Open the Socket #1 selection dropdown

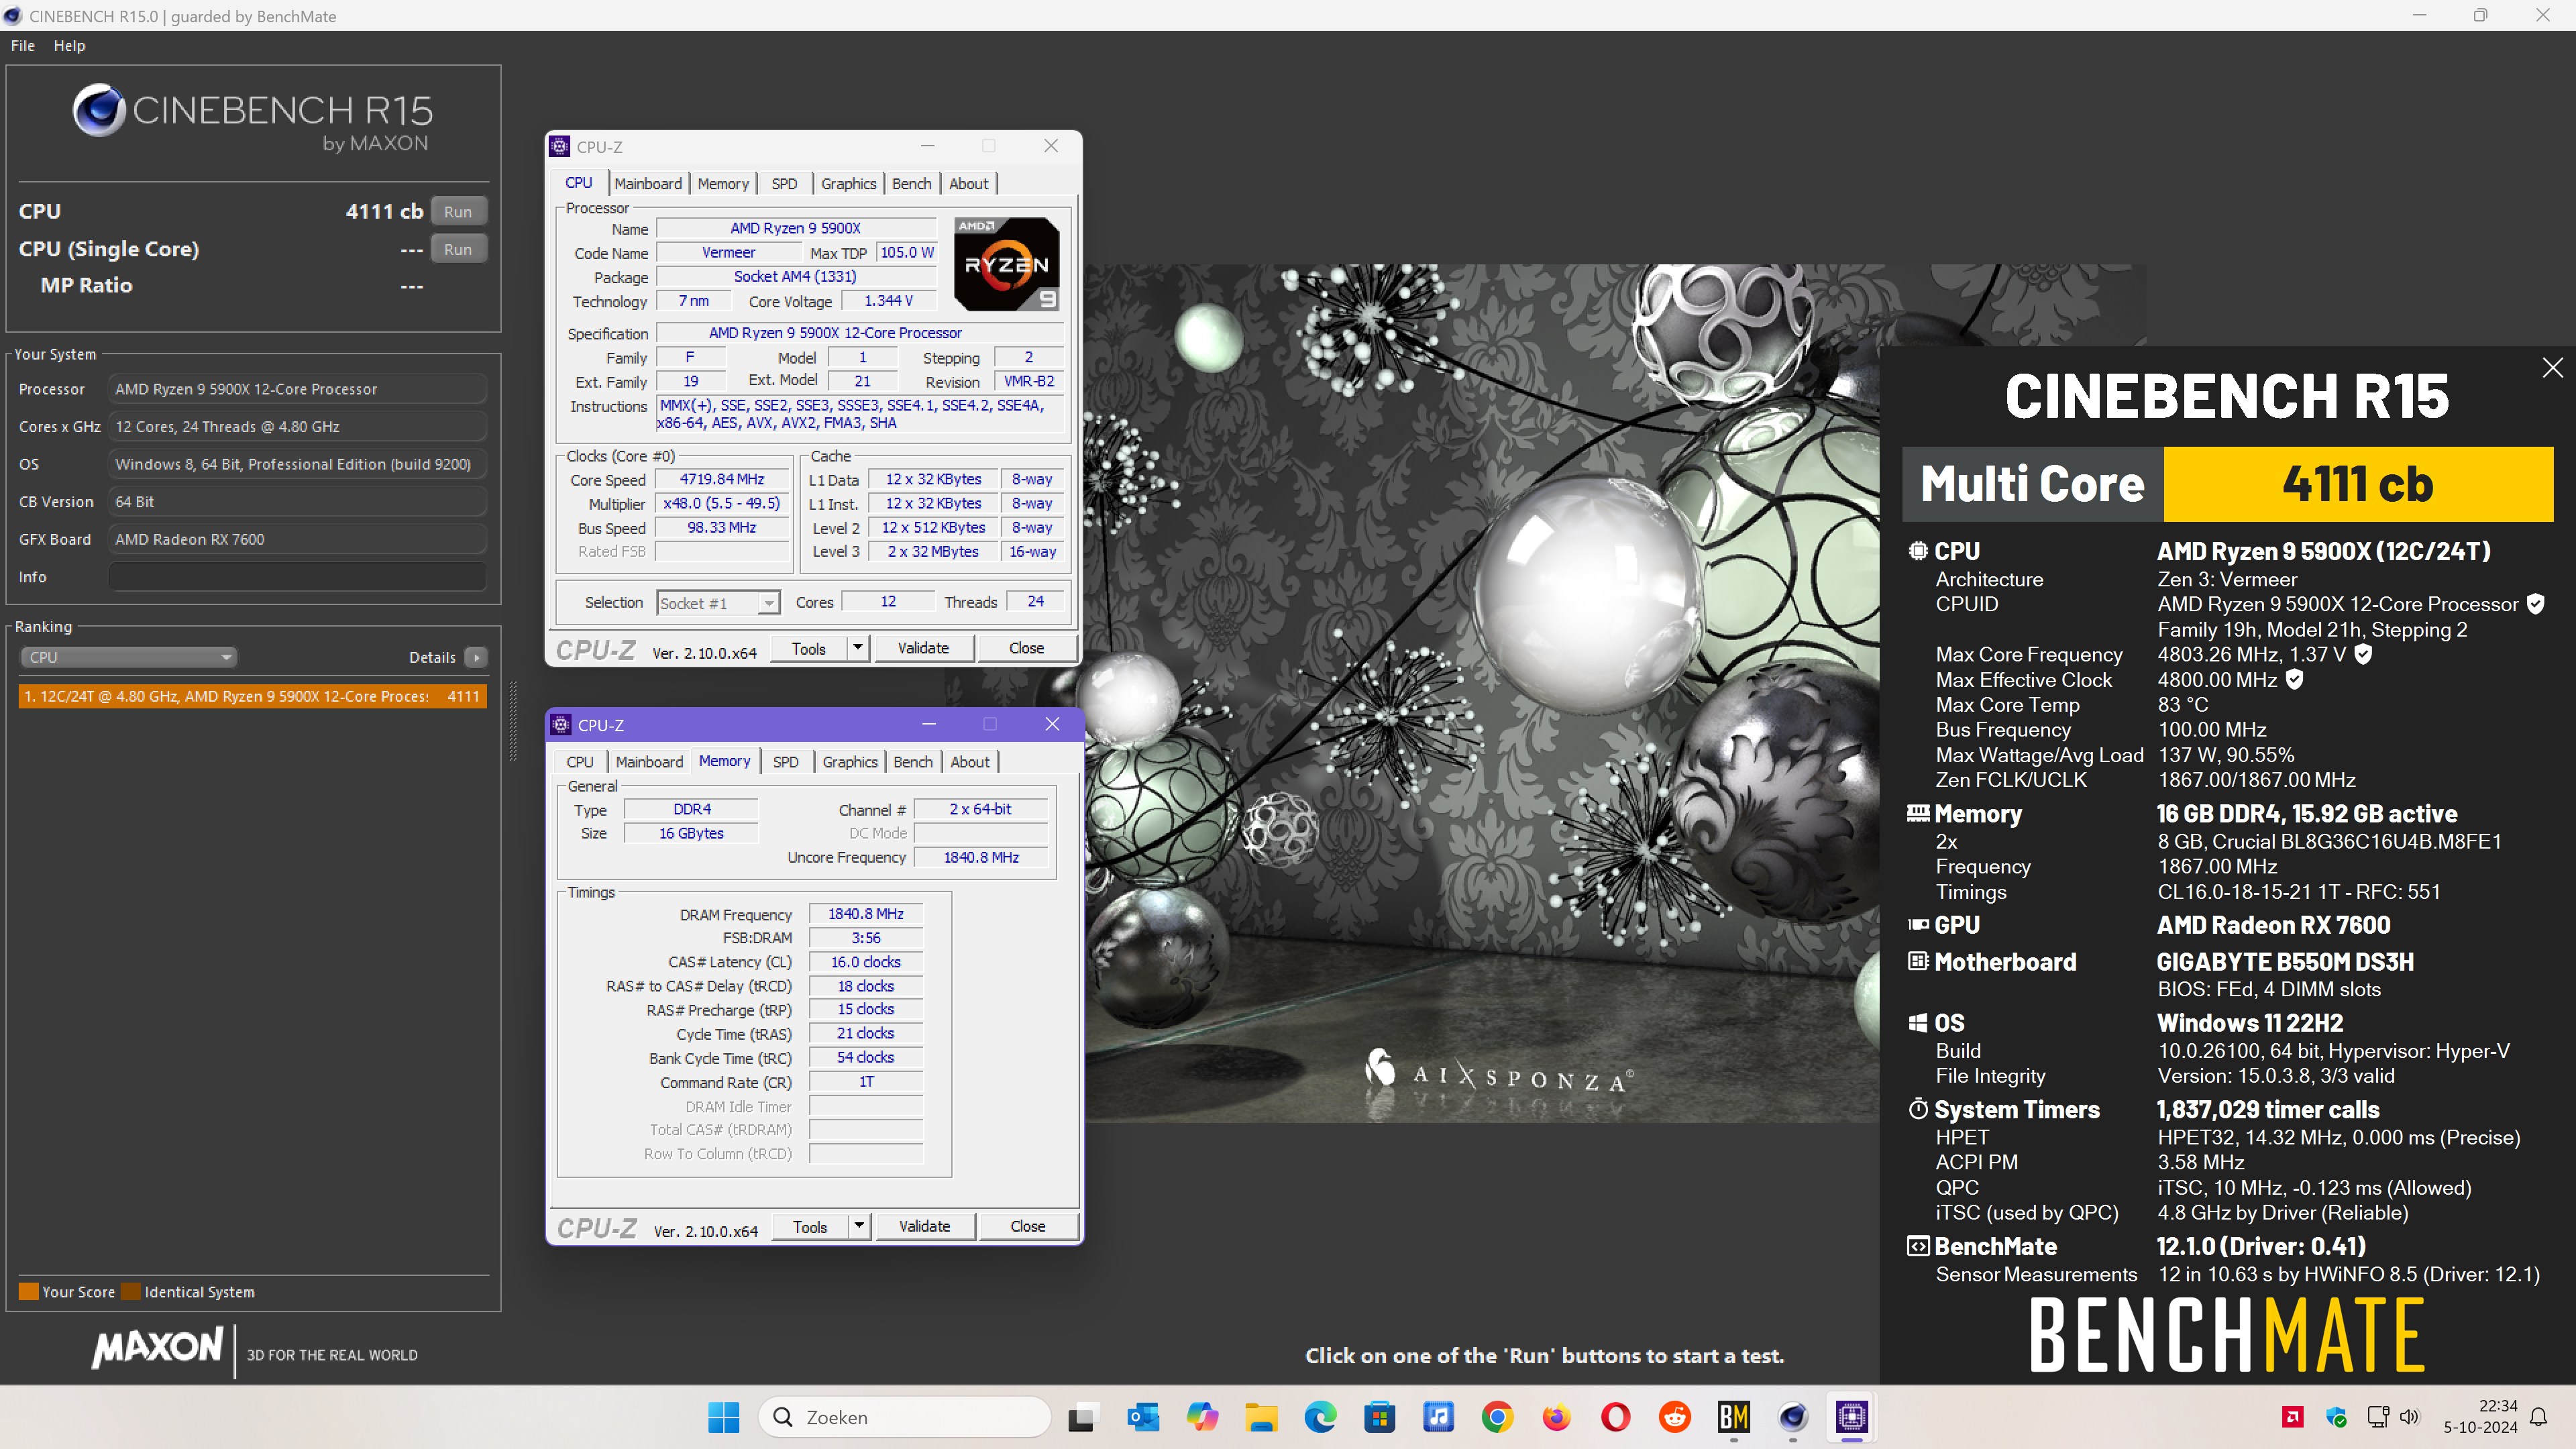coord(717,603)
